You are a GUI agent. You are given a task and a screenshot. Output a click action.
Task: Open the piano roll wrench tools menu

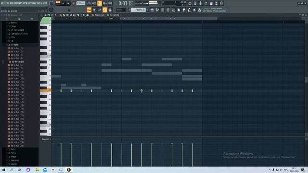point(45,15)
